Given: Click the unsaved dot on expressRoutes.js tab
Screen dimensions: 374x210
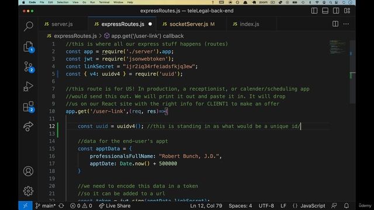Looking at the screenshot, I should tap(150, 24).
